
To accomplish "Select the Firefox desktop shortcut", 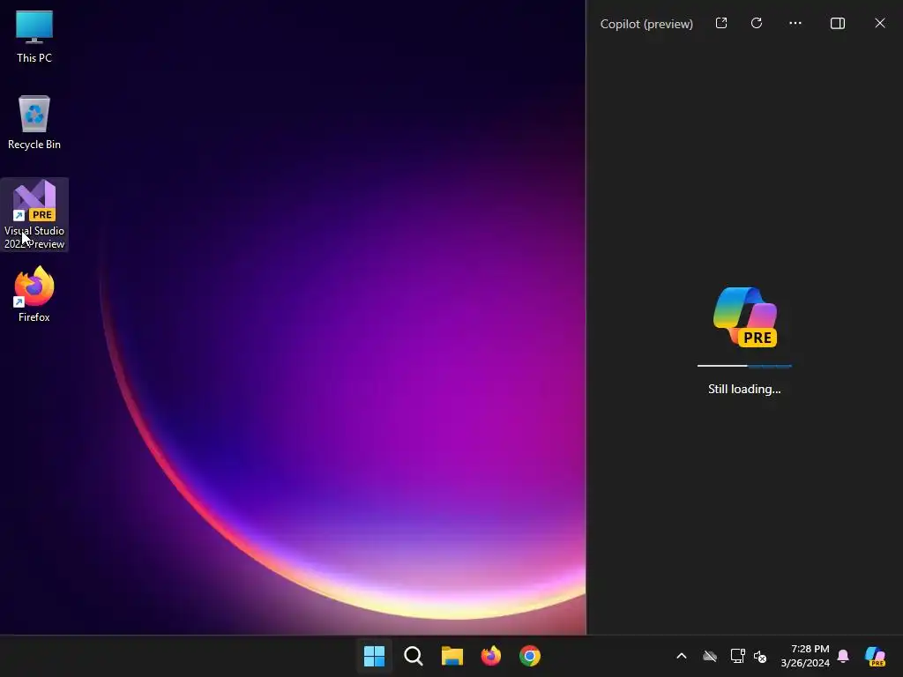I will (34, 294).
